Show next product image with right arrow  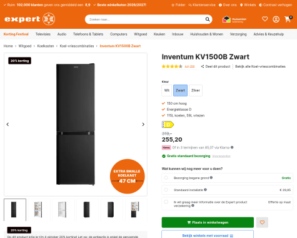pos(143,125)
